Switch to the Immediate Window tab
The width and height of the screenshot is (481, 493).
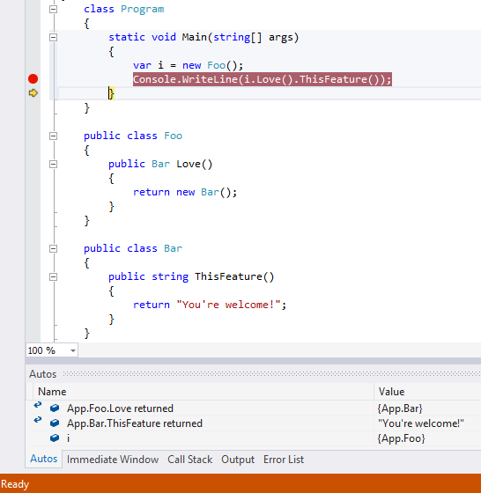(x=113, y=460)
